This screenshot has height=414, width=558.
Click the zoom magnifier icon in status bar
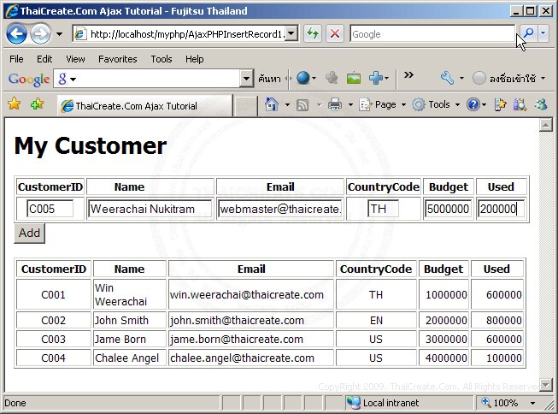(485, 403)
